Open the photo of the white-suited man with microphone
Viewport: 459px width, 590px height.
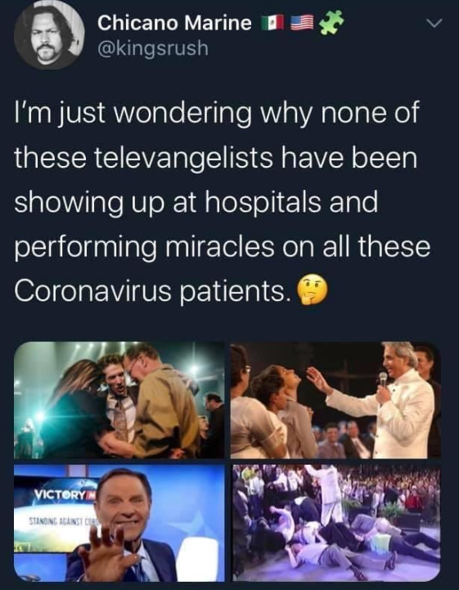pyautogui.click(x=335, y=400)
